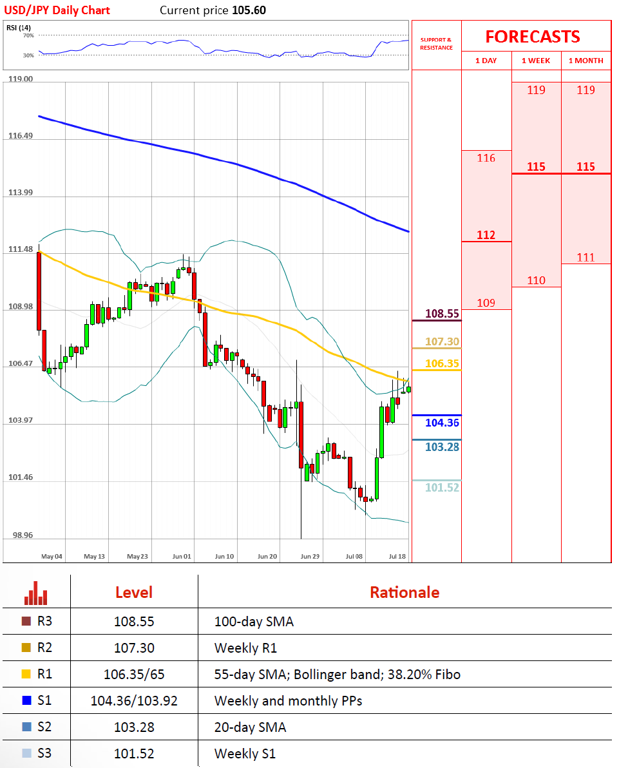Click the current price value 105.60
The height and width of the screenshot is (768, 619).
pyautogui.click(x=249, y=10)
